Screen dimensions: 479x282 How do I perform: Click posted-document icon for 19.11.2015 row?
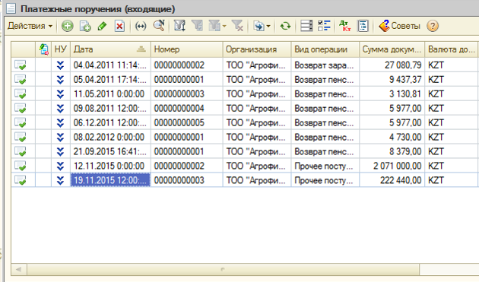21,180
